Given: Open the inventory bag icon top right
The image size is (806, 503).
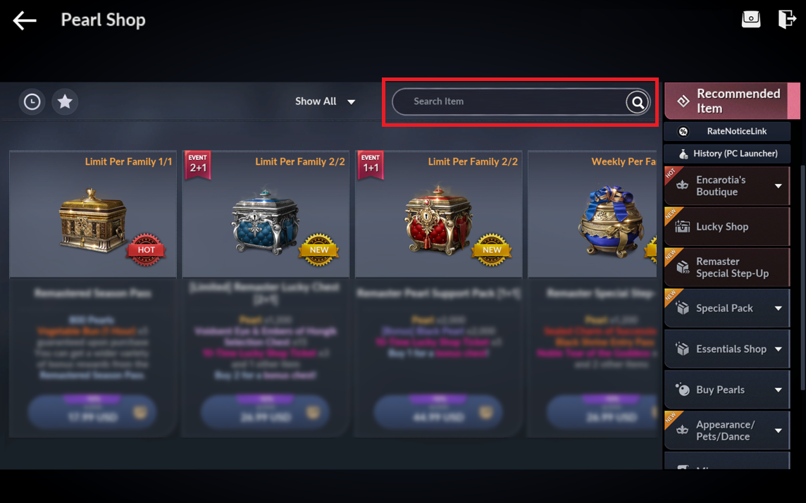Looking at the screenshot, I should pyautogui.click(x=751, y=19).
